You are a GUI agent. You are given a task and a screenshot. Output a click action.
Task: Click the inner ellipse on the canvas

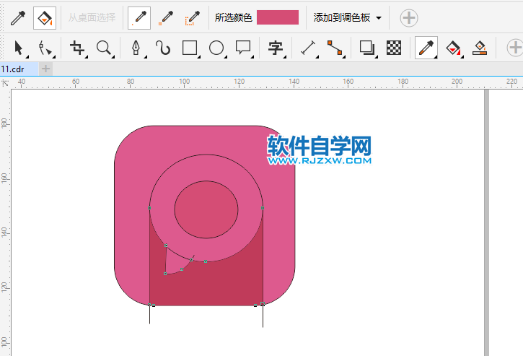(x=206, y=209)
